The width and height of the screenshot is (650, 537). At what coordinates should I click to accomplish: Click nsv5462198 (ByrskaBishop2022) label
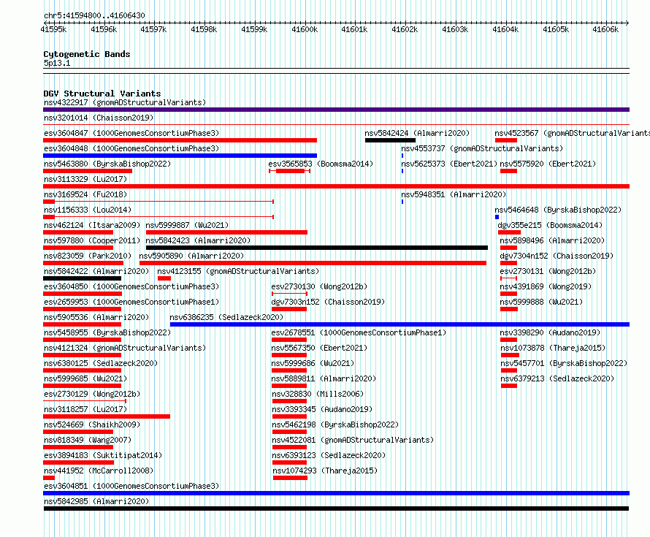[335, 424]
